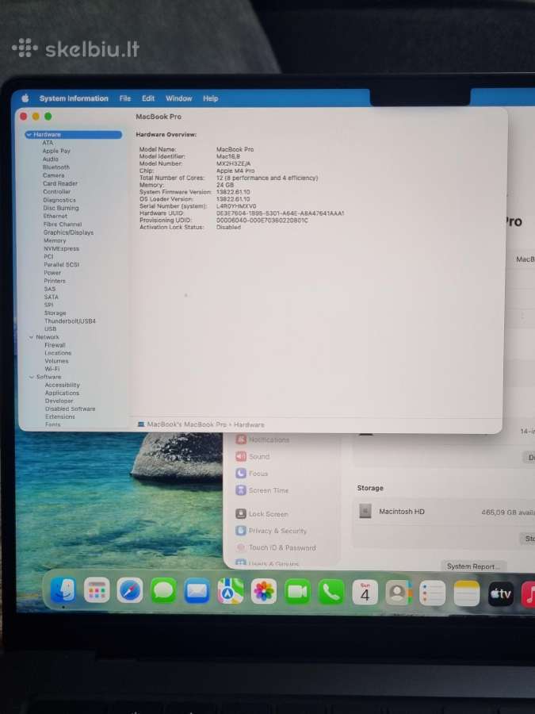The height and width of the screenshot is (714, 535).
Task: Open the Window menu
Action: pos(179,98)
